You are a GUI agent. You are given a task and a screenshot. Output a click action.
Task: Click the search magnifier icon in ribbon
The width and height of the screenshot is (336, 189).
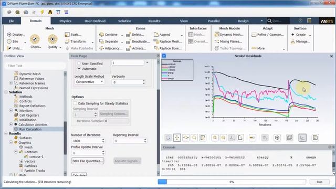(x=269, y=21)
